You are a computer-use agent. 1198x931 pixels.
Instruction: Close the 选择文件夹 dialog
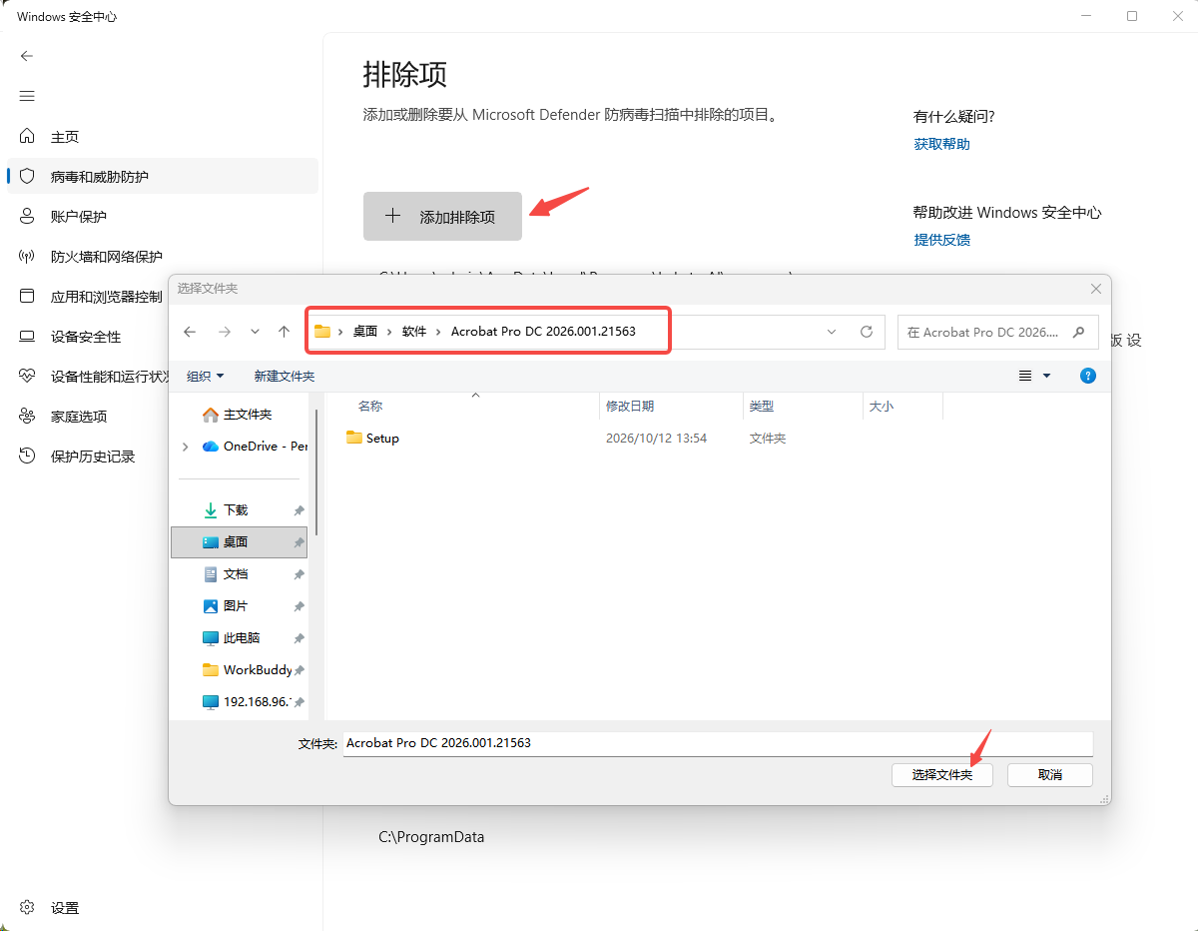pos(1096,289)
